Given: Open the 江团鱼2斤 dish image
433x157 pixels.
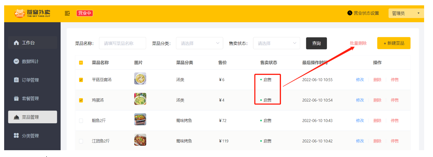Looking at the screenshot, I should (140, 140).
